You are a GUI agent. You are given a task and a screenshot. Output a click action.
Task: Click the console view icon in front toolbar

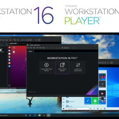click(x=73, y=48)
